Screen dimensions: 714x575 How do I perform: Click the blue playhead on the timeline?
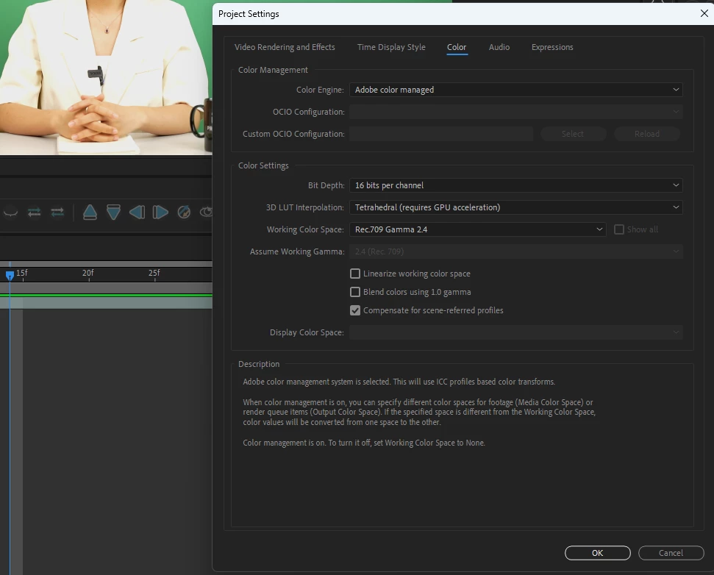10,275
